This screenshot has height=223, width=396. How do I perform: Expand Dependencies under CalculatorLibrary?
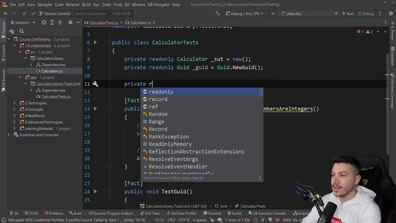pyautogui.click(x=32, y=64)
